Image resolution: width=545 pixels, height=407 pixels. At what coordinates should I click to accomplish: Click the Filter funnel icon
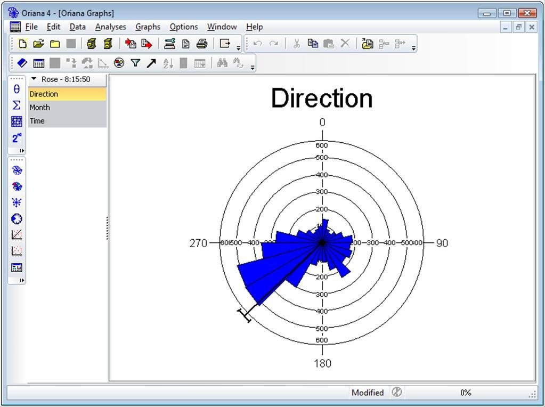coord(135,63)
